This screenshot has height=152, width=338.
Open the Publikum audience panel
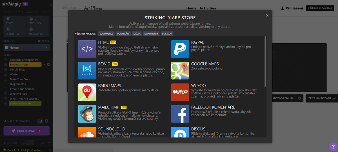[15, 31]
